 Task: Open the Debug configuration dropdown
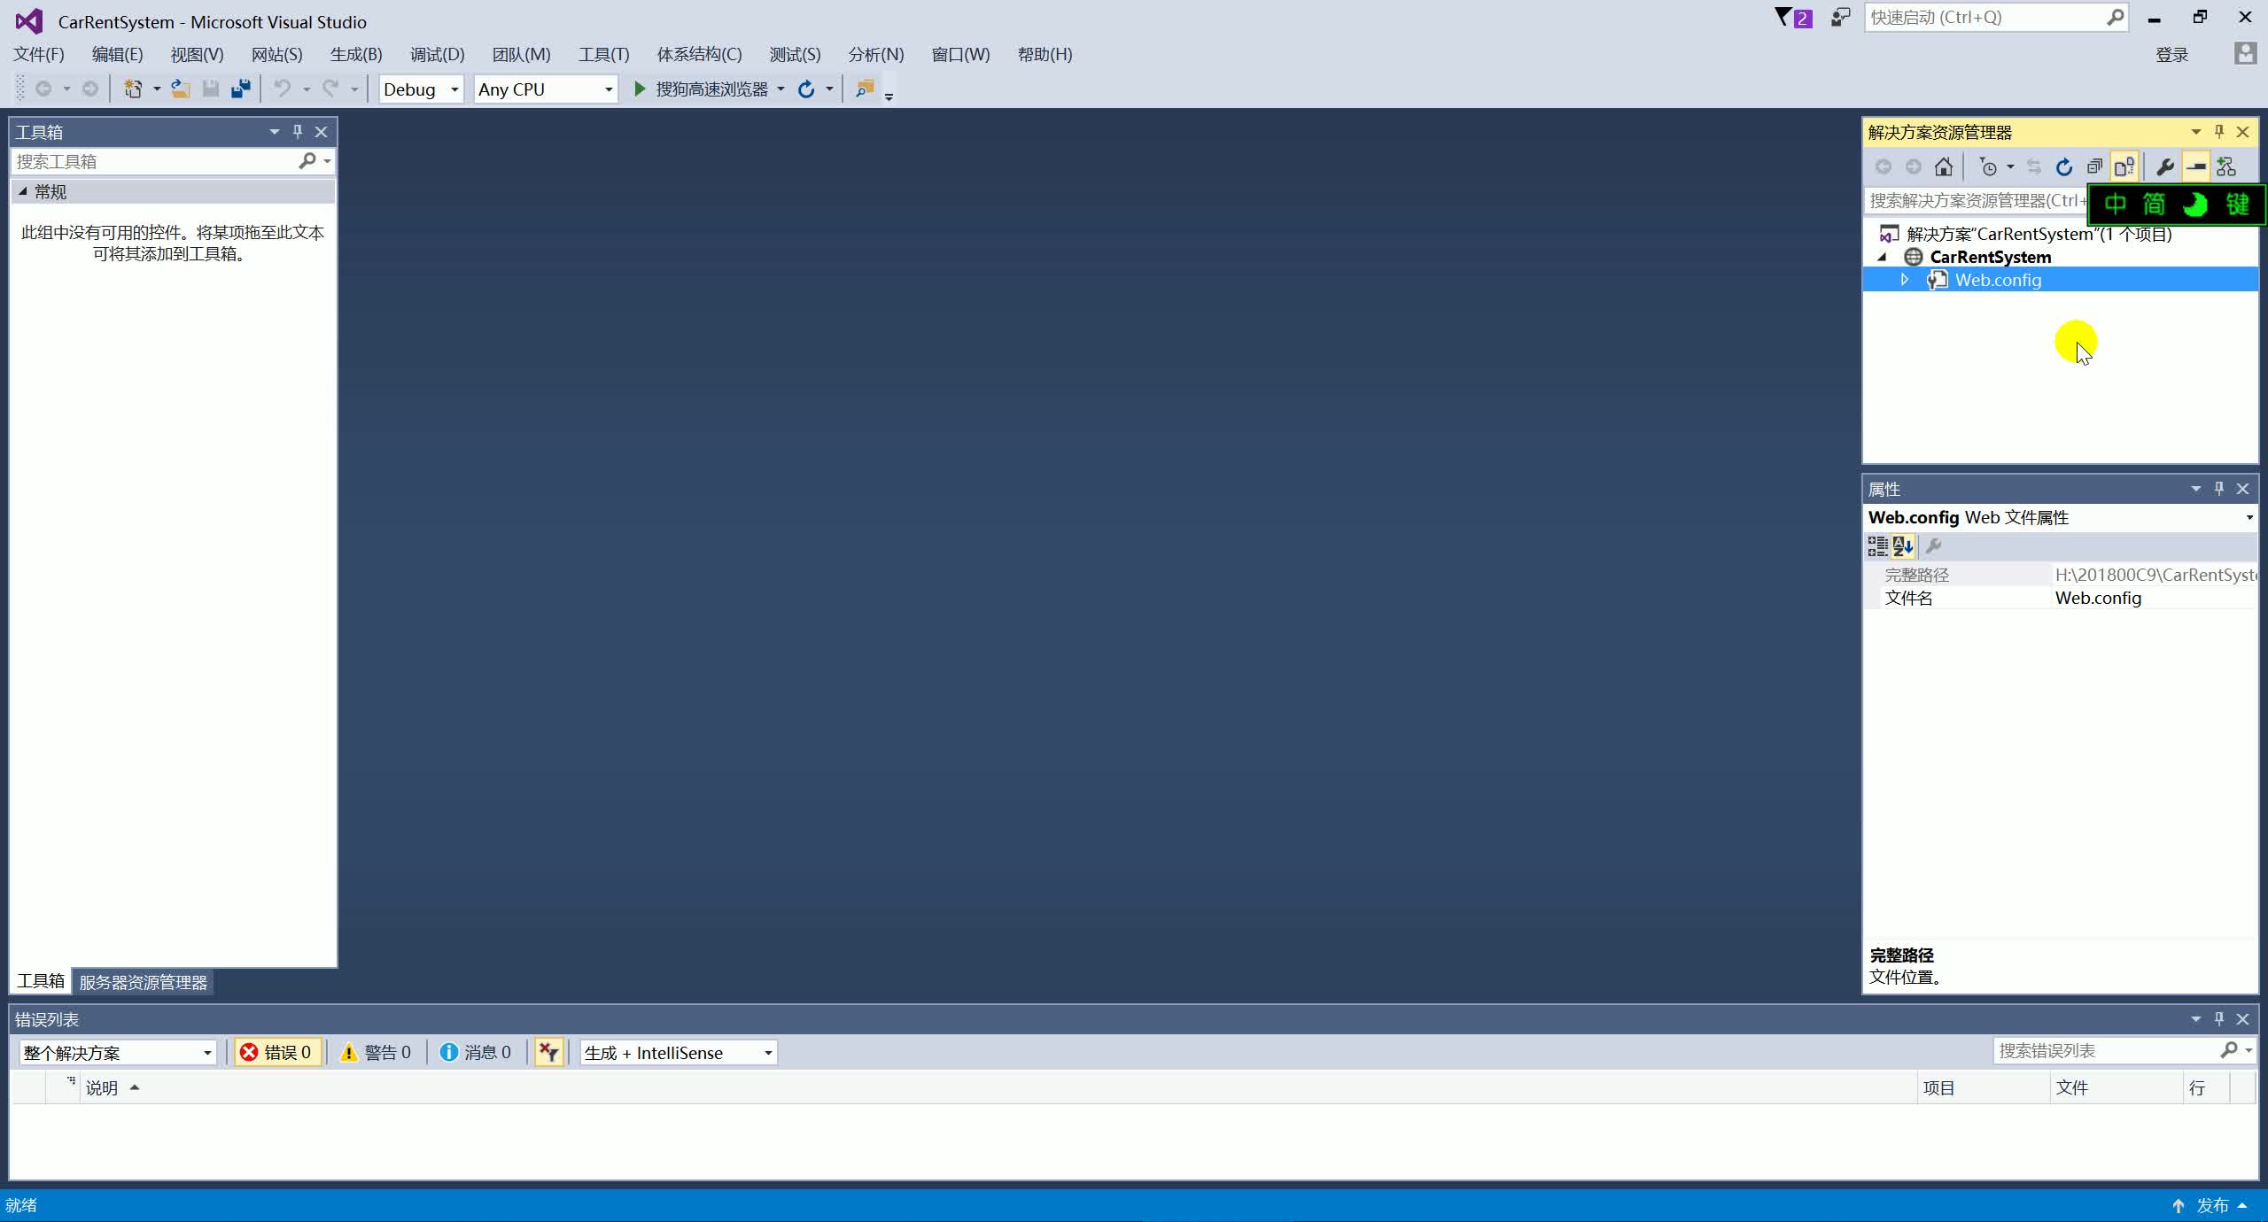click(x=422, y=89)
